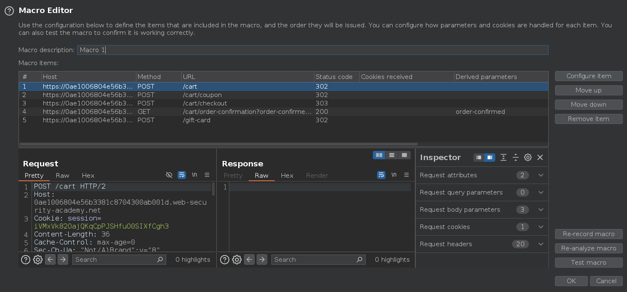Switch Response view to Hex tab
This screenshot has width=627, height=292.
pyautogui.click(x=287, y=176)
